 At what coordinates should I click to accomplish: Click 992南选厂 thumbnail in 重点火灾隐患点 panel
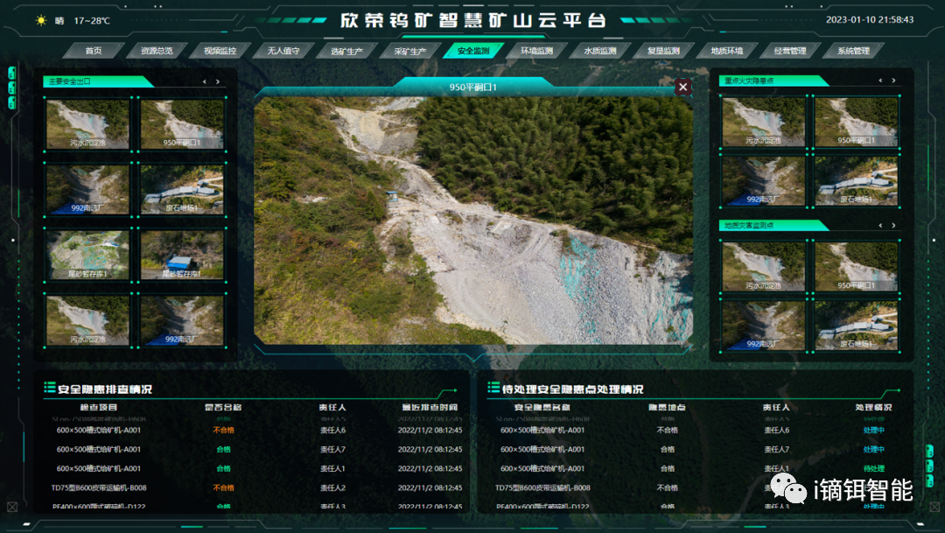[763, 181]
